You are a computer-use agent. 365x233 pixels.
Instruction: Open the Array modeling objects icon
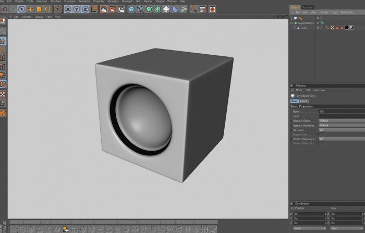pyautogui.click(x=157, y=9)
